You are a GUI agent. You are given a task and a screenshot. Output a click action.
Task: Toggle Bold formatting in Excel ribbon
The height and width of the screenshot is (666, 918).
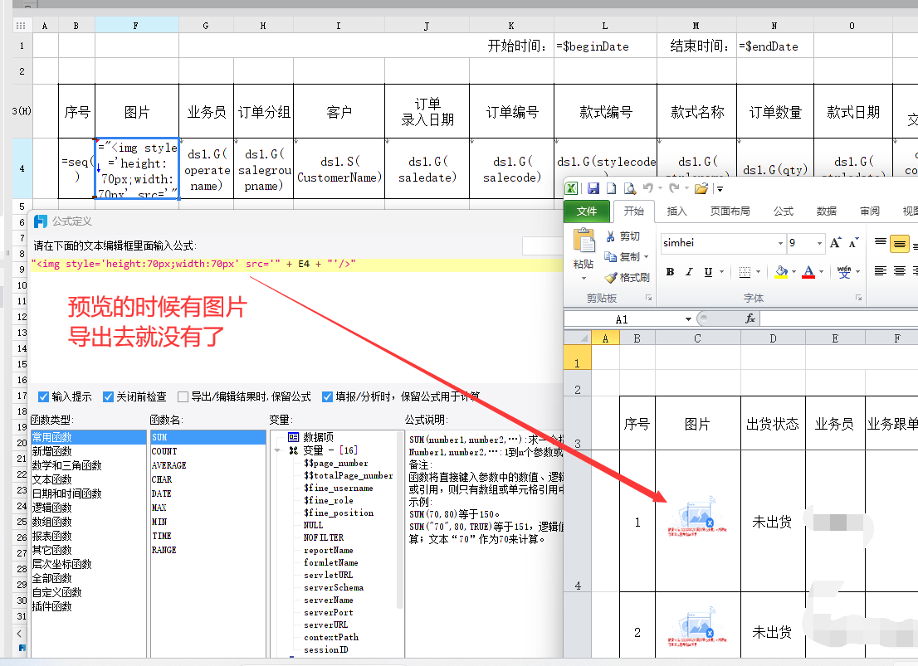click(670, 272)
